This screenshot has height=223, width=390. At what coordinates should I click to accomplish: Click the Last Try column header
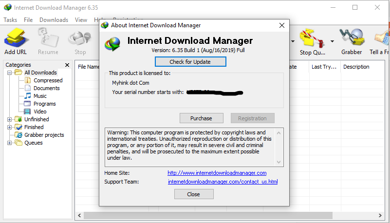[324, 67]
